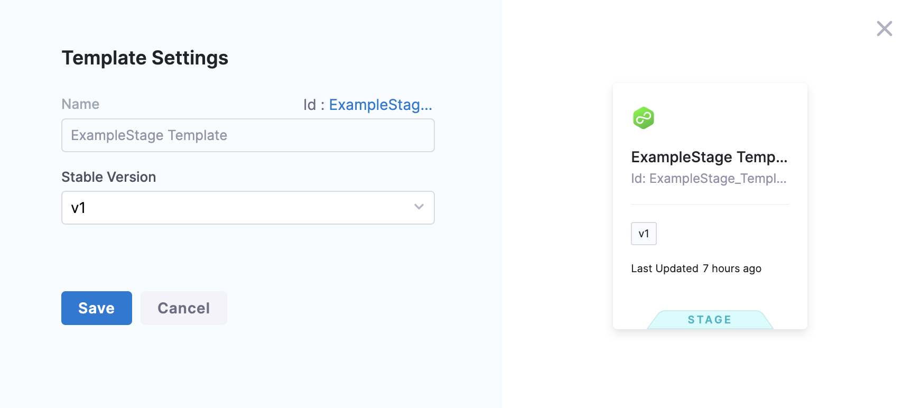Close the Template Settings dialog
This screenshot has height=408, width=911.
pos(884,29)
